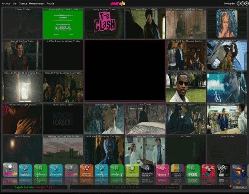The image size is (249, 194).
Task: Select the Watchmen Trailer thumbnail
Action: pos(104,119)
